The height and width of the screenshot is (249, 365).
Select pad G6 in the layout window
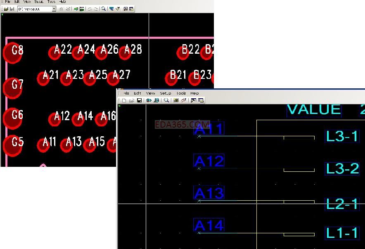point(12,119)
